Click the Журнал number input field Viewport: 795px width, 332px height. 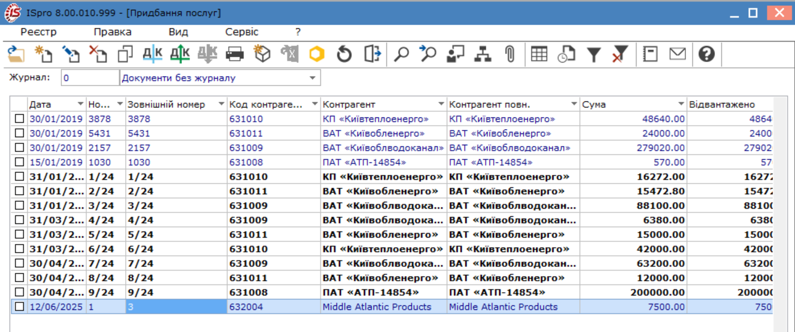pos(90,78)
